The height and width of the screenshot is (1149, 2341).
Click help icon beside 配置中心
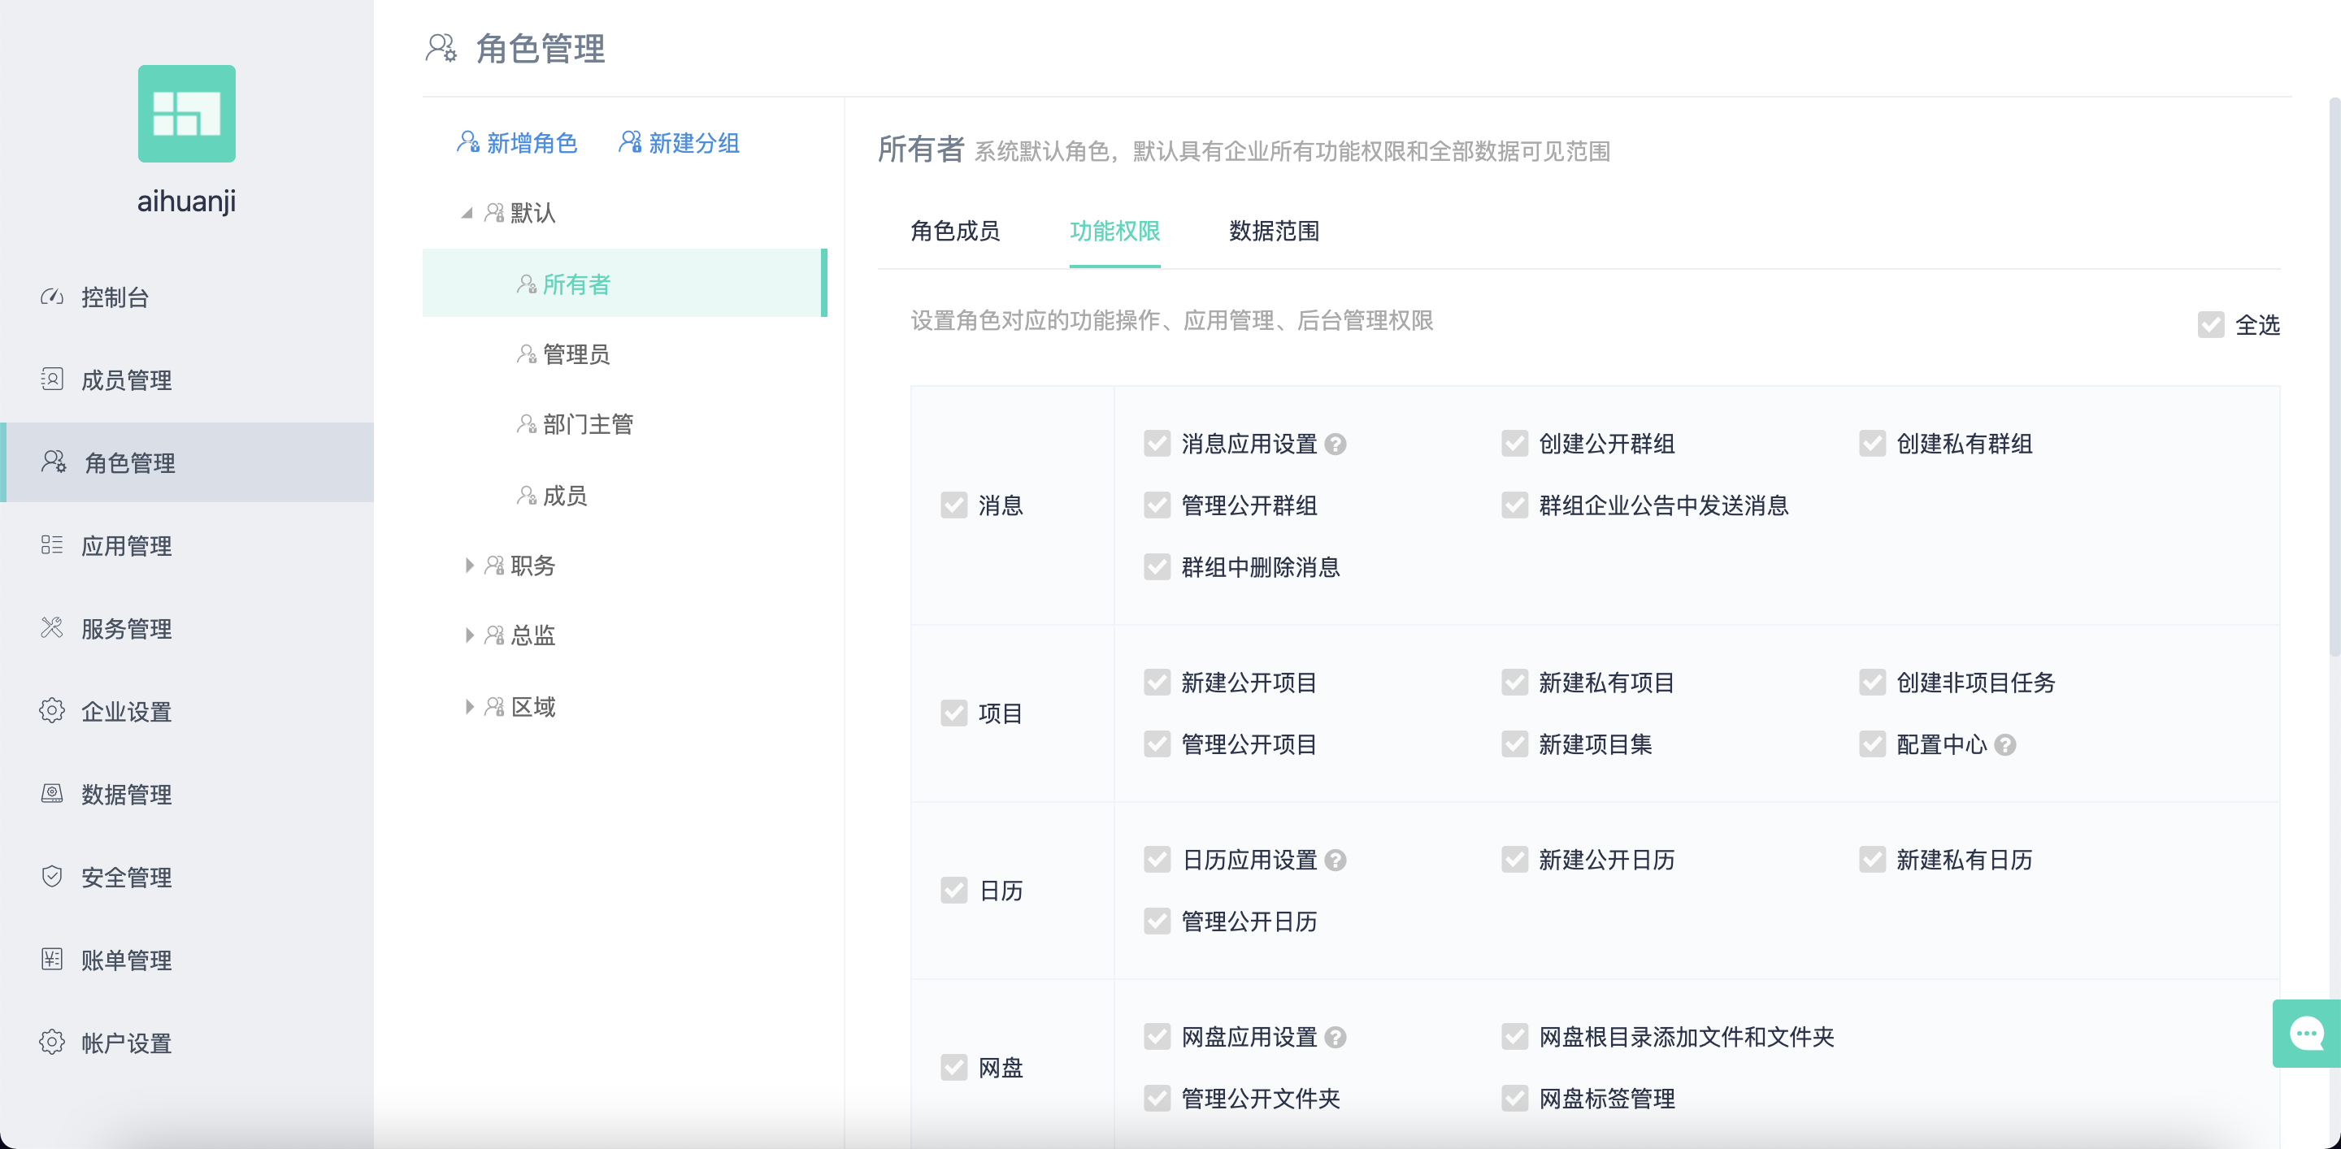[x=2005, y=745]
